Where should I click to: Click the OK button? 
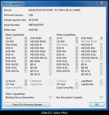click(97, 105)
